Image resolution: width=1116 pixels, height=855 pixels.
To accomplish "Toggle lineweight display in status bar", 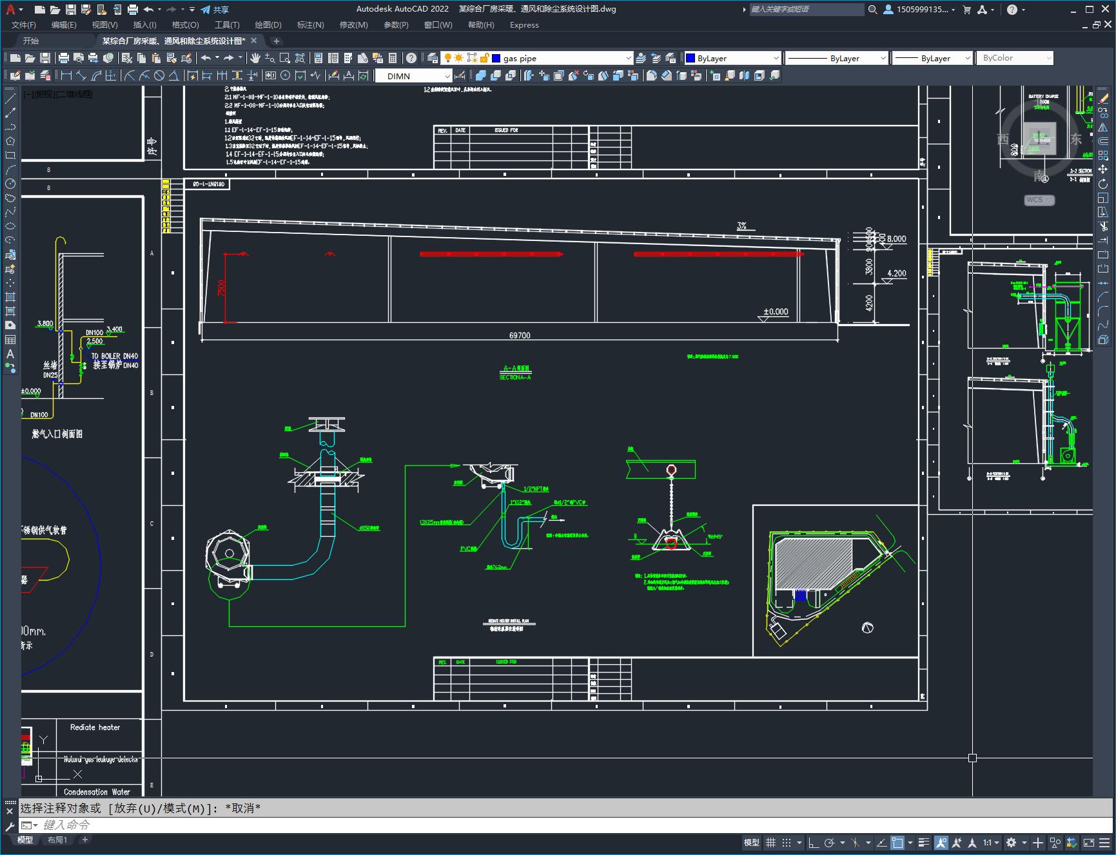I will point(924,842).
